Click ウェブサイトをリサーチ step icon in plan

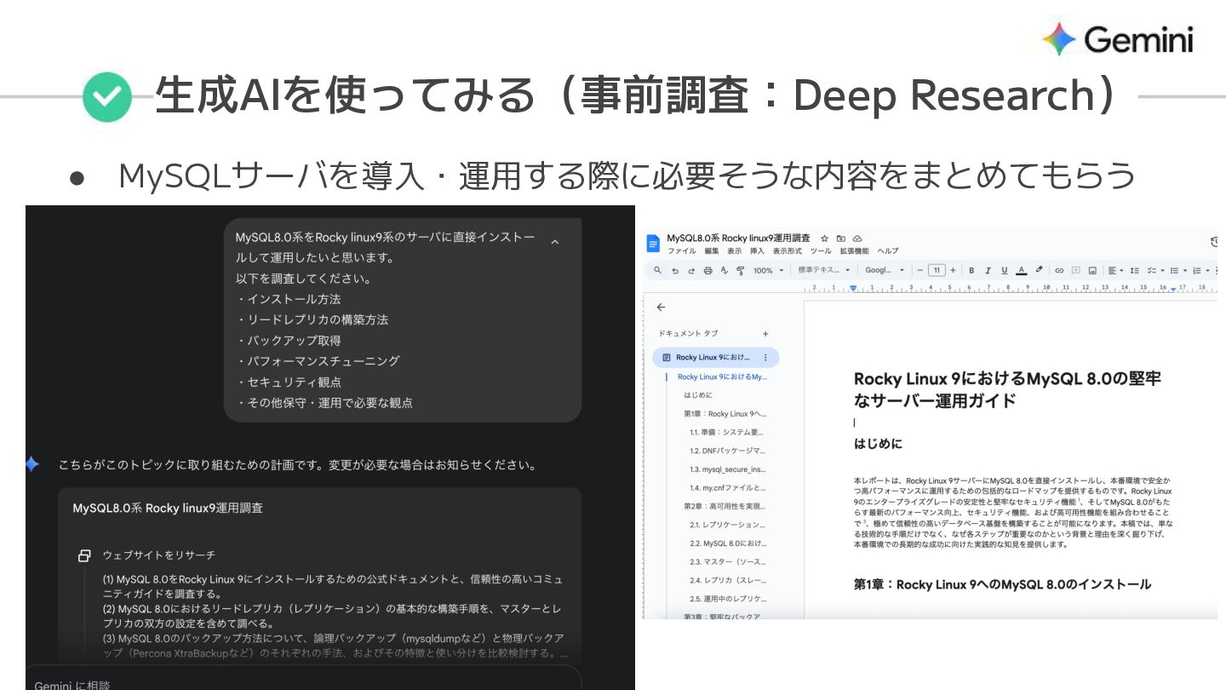pyautogui.click(x=83, y=555)
